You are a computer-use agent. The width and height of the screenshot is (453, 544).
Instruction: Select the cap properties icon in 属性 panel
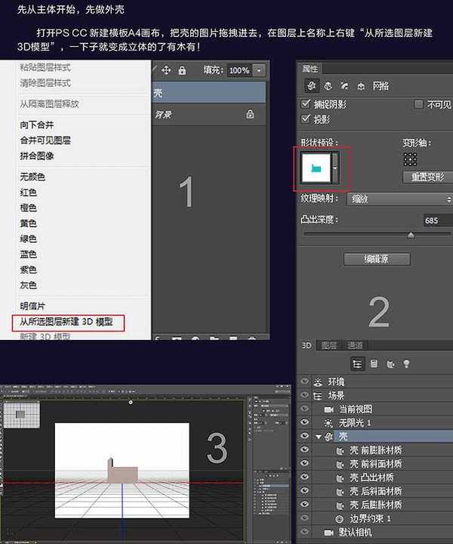344,85
